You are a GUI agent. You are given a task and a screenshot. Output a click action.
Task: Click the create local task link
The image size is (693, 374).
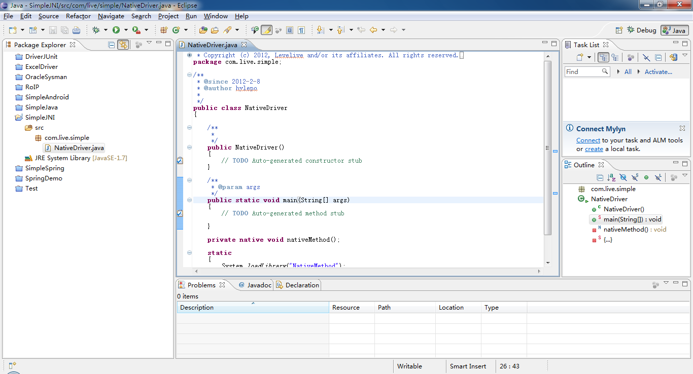click(594, 149)
